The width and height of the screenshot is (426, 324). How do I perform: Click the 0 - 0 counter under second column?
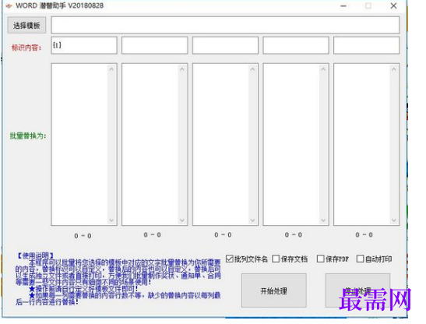pyautogui.click(x=153, y=235)
